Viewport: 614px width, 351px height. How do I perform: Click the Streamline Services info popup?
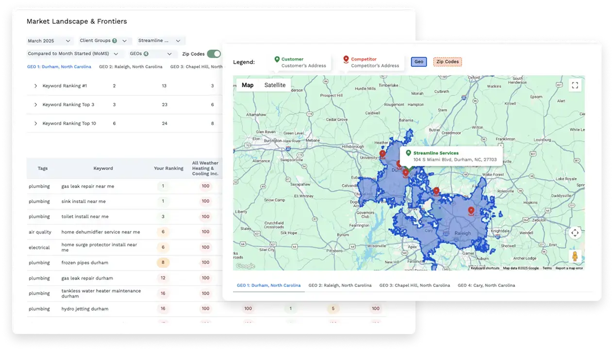[451, 156]
